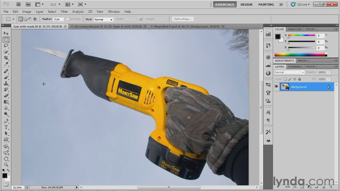The height and width of the screenshot is (191, 340).
Task: Toggle lock all for layer
Action: (x=300, y=79)
